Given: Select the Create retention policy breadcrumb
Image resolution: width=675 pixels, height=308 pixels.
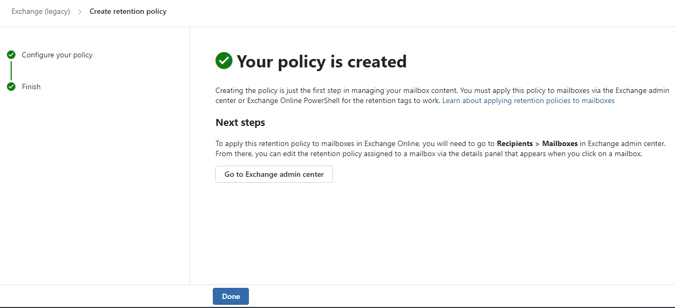Looking at the screenshot, I should point(128,11).
